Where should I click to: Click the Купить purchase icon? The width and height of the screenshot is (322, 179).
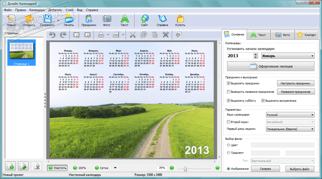(x=180, y=19)
